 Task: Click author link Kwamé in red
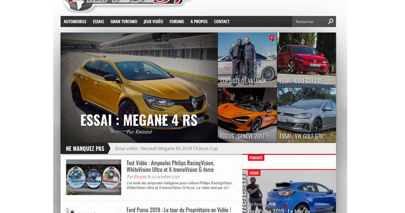click(x=140, y=177)
